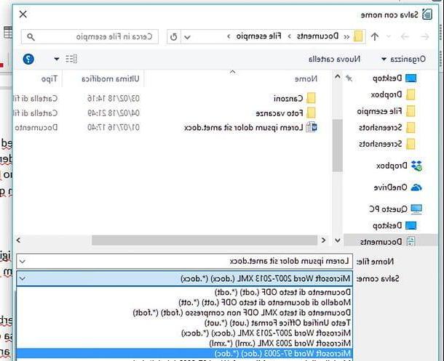
Task: Select the Canzoni folder
Action: (x=295, y=98)
